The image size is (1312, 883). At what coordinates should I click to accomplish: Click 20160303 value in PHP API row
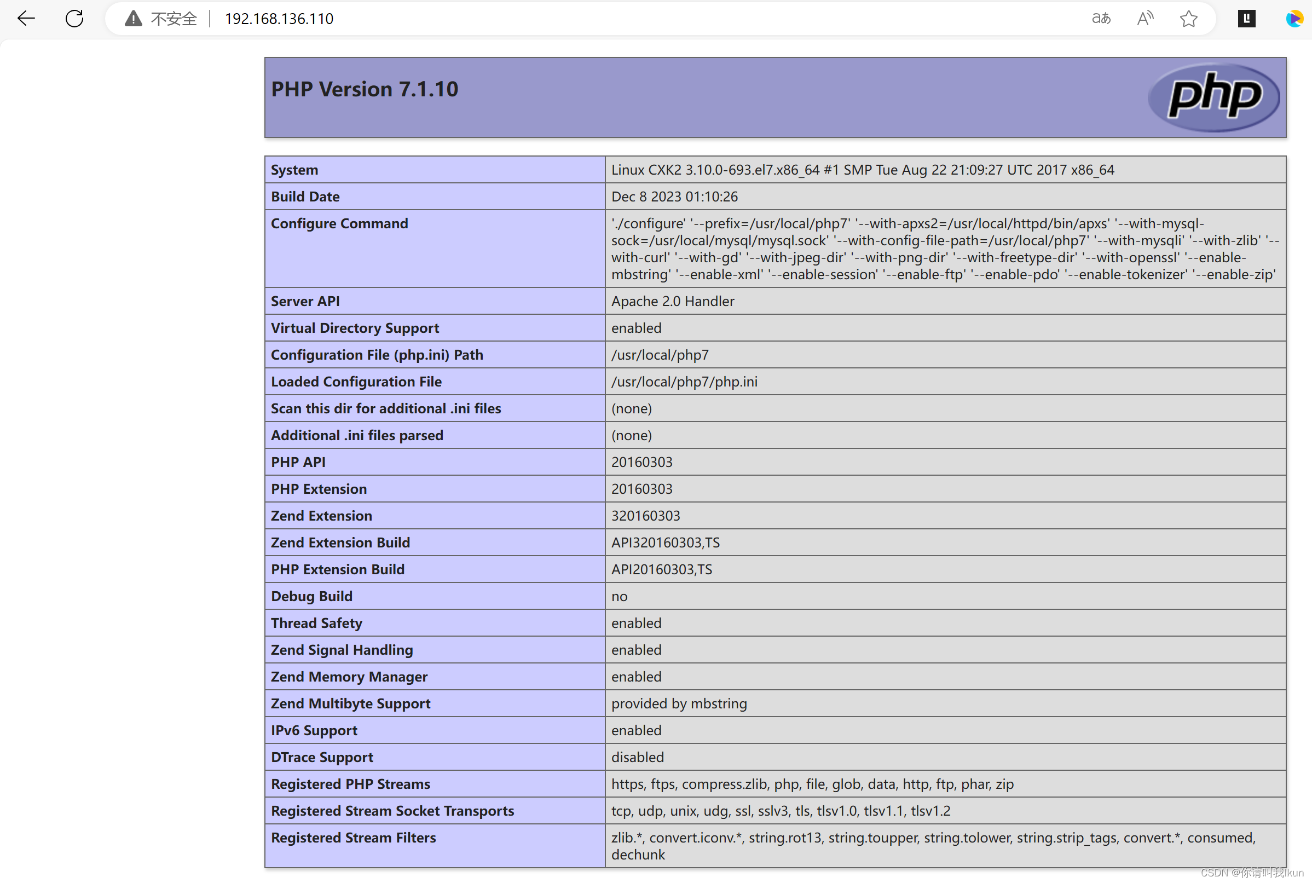coord(642,462)
